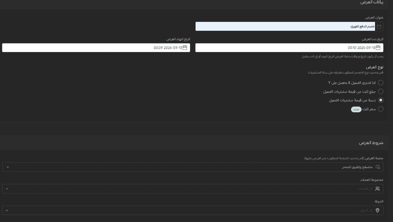Open calendar icon in offer end date
This screenshot has width=393, height=222.
(x=185, y=48)
